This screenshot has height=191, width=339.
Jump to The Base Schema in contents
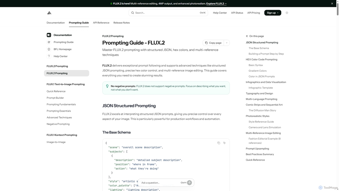coord(259,48)
